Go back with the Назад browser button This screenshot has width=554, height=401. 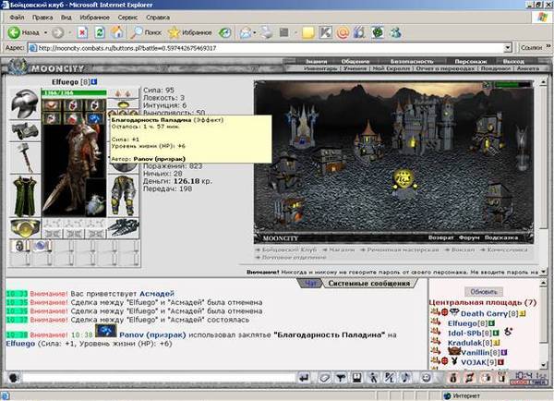[23, 32]
